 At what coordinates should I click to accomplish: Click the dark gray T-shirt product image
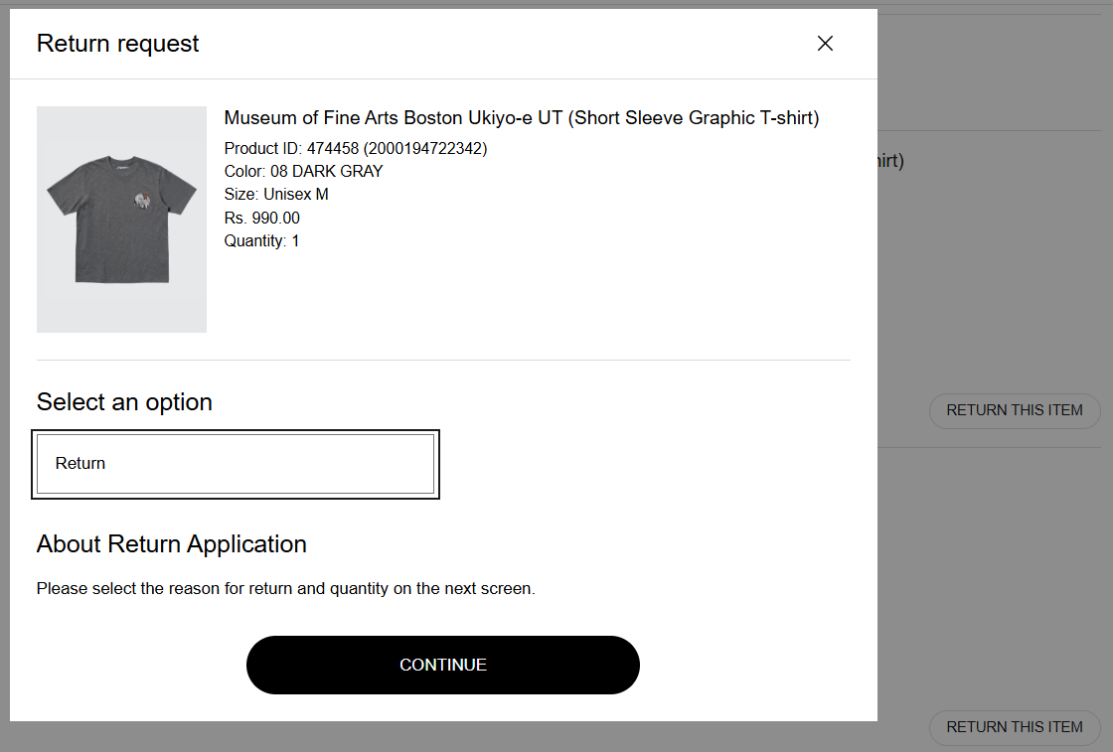121,220
